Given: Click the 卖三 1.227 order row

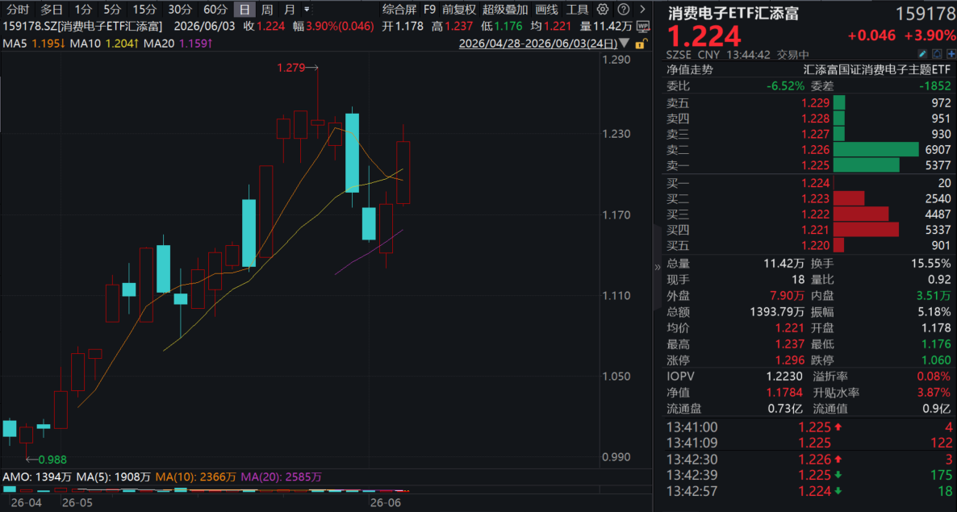Looking at the screenshot, I should coord(809,134).
